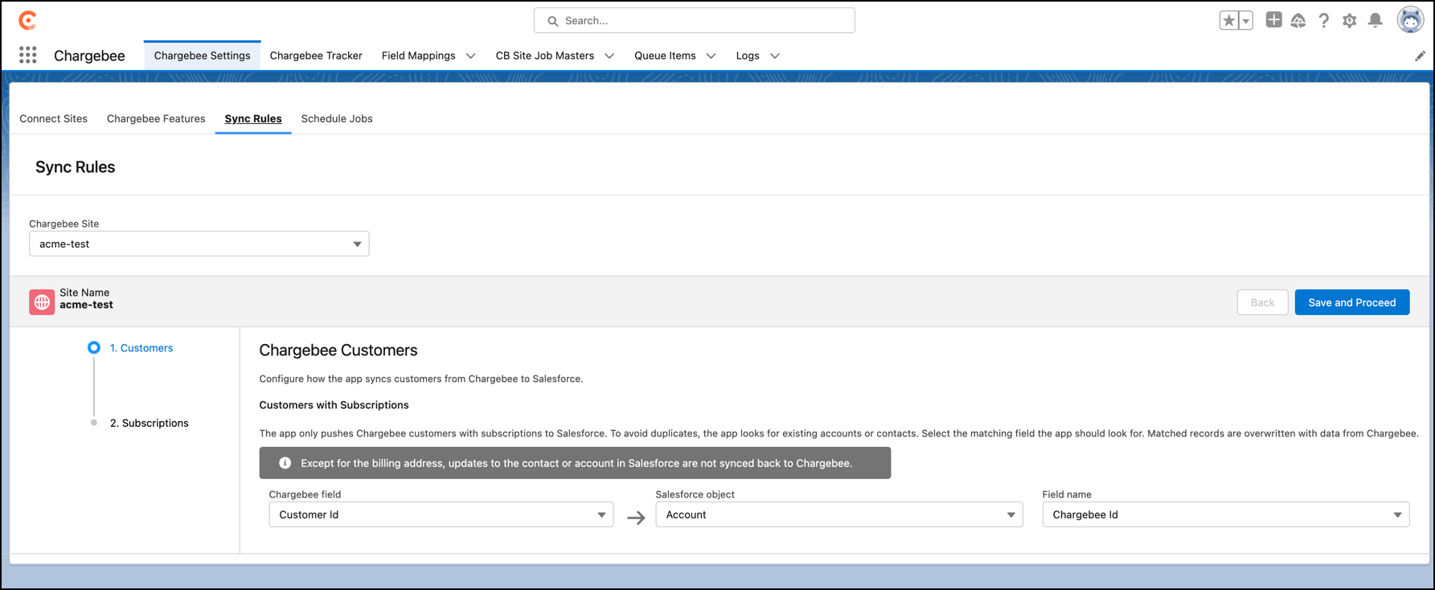Expand the Chargebee Site dropdown
The height and width of the screenshot is (590, 1435).
(199, 244)
